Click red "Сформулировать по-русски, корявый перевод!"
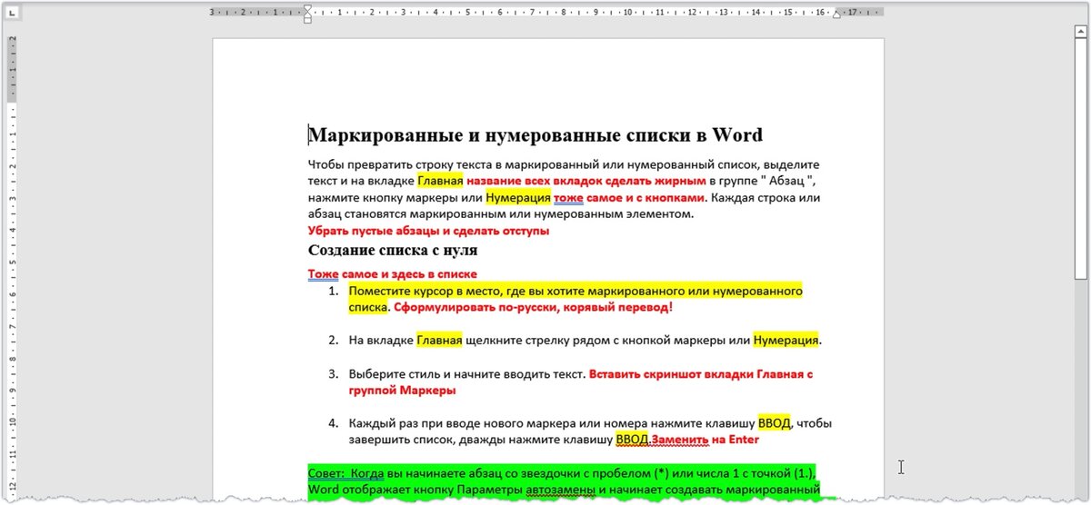Image resolution: width=1091 pixels, height=505 pixels. click(x=534, y=308)
